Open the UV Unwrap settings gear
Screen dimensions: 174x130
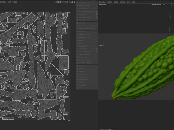97,14
